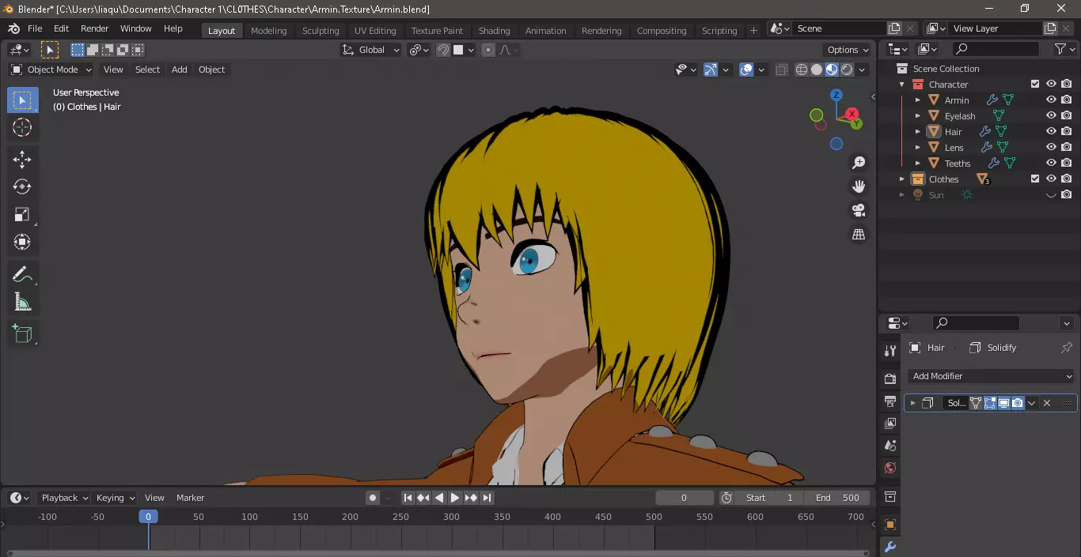Click the Blender logo menu icon
1081x557 pixels.
pyautogui.click(x=13, y=28)
